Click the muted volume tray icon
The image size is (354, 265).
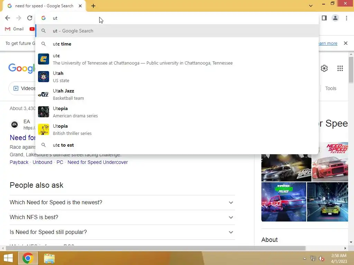tap(322, 258)
